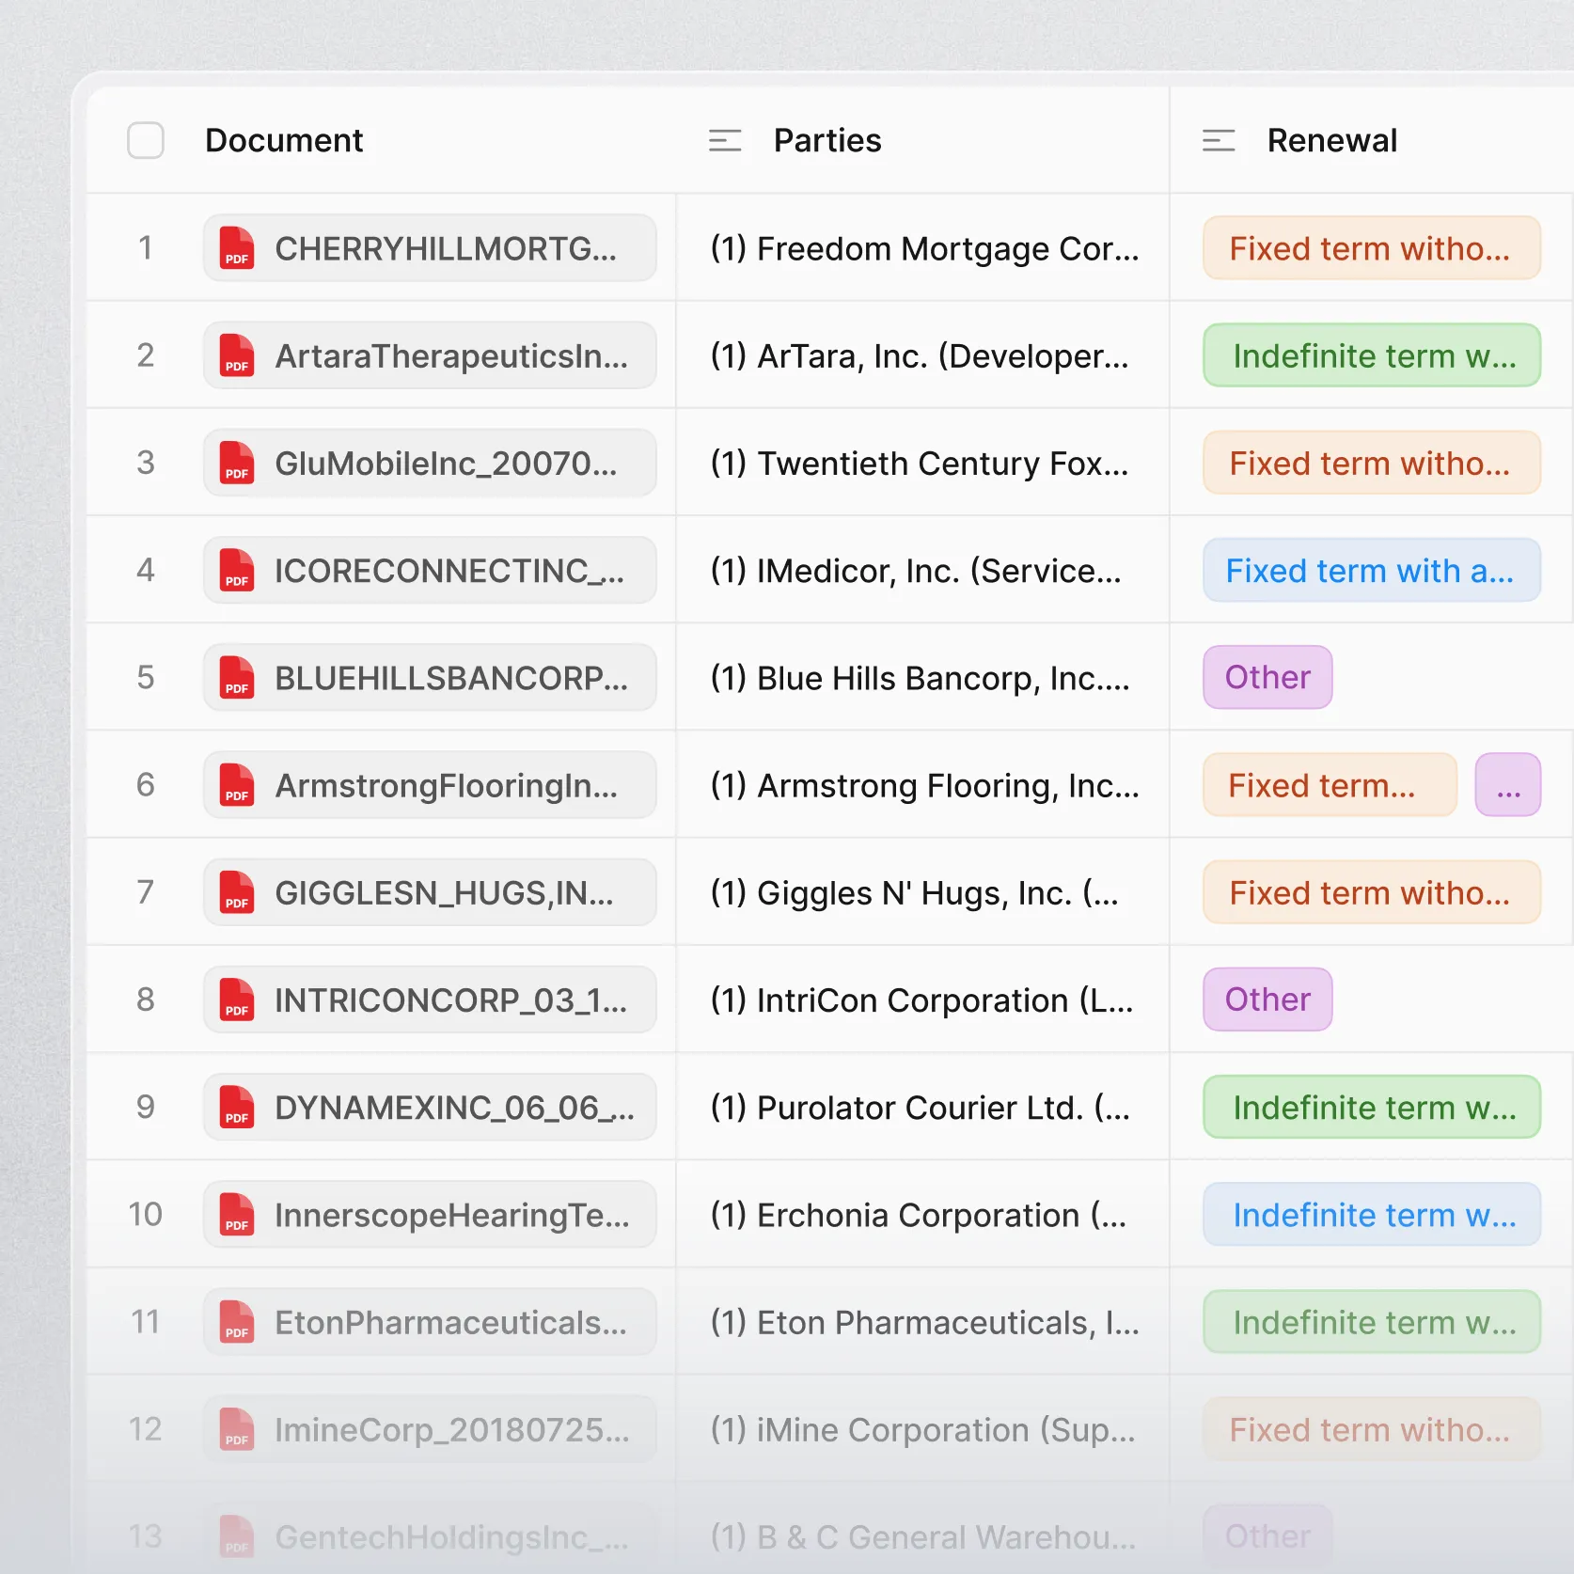1574x1574 pixels.
Task: Toggle the select-all checkbox beside Document
Action: [x=146, y=140]
